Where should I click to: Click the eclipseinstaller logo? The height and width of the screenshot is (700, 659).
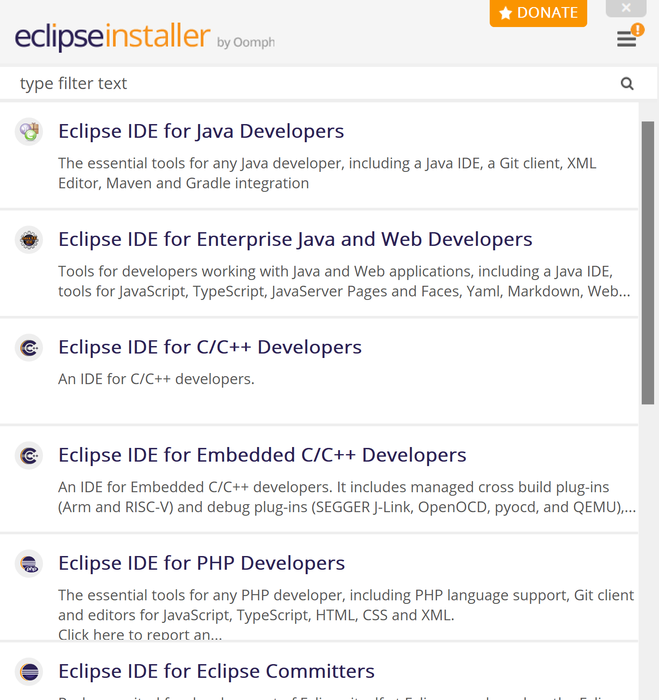pos(113,36)
